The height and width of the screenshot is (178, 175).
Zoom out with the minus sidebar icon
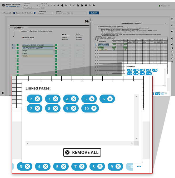[x=172, y=44]
